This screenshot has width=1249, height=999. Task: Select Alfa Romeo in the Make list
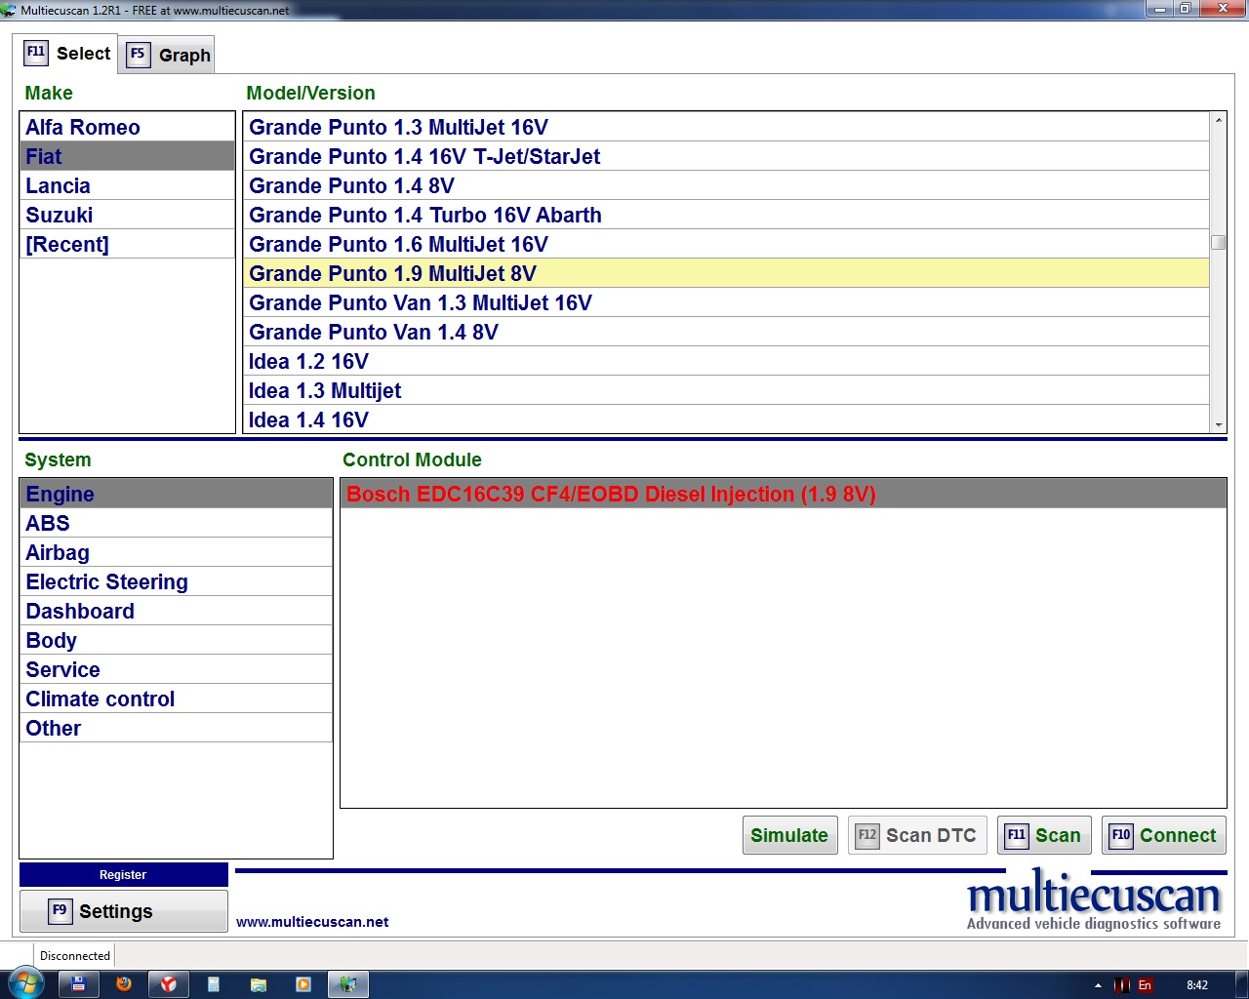(83, 127)
